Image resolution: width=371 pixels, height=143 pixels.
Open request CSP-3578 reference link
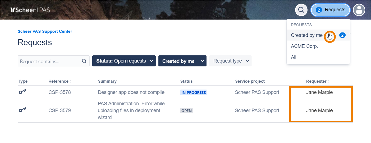click(x=59, y=92)
